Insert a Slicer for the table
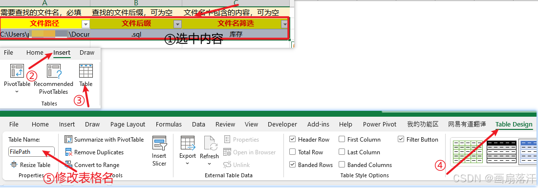The height and width of the screenshot is (188, 538). [159, 151]
